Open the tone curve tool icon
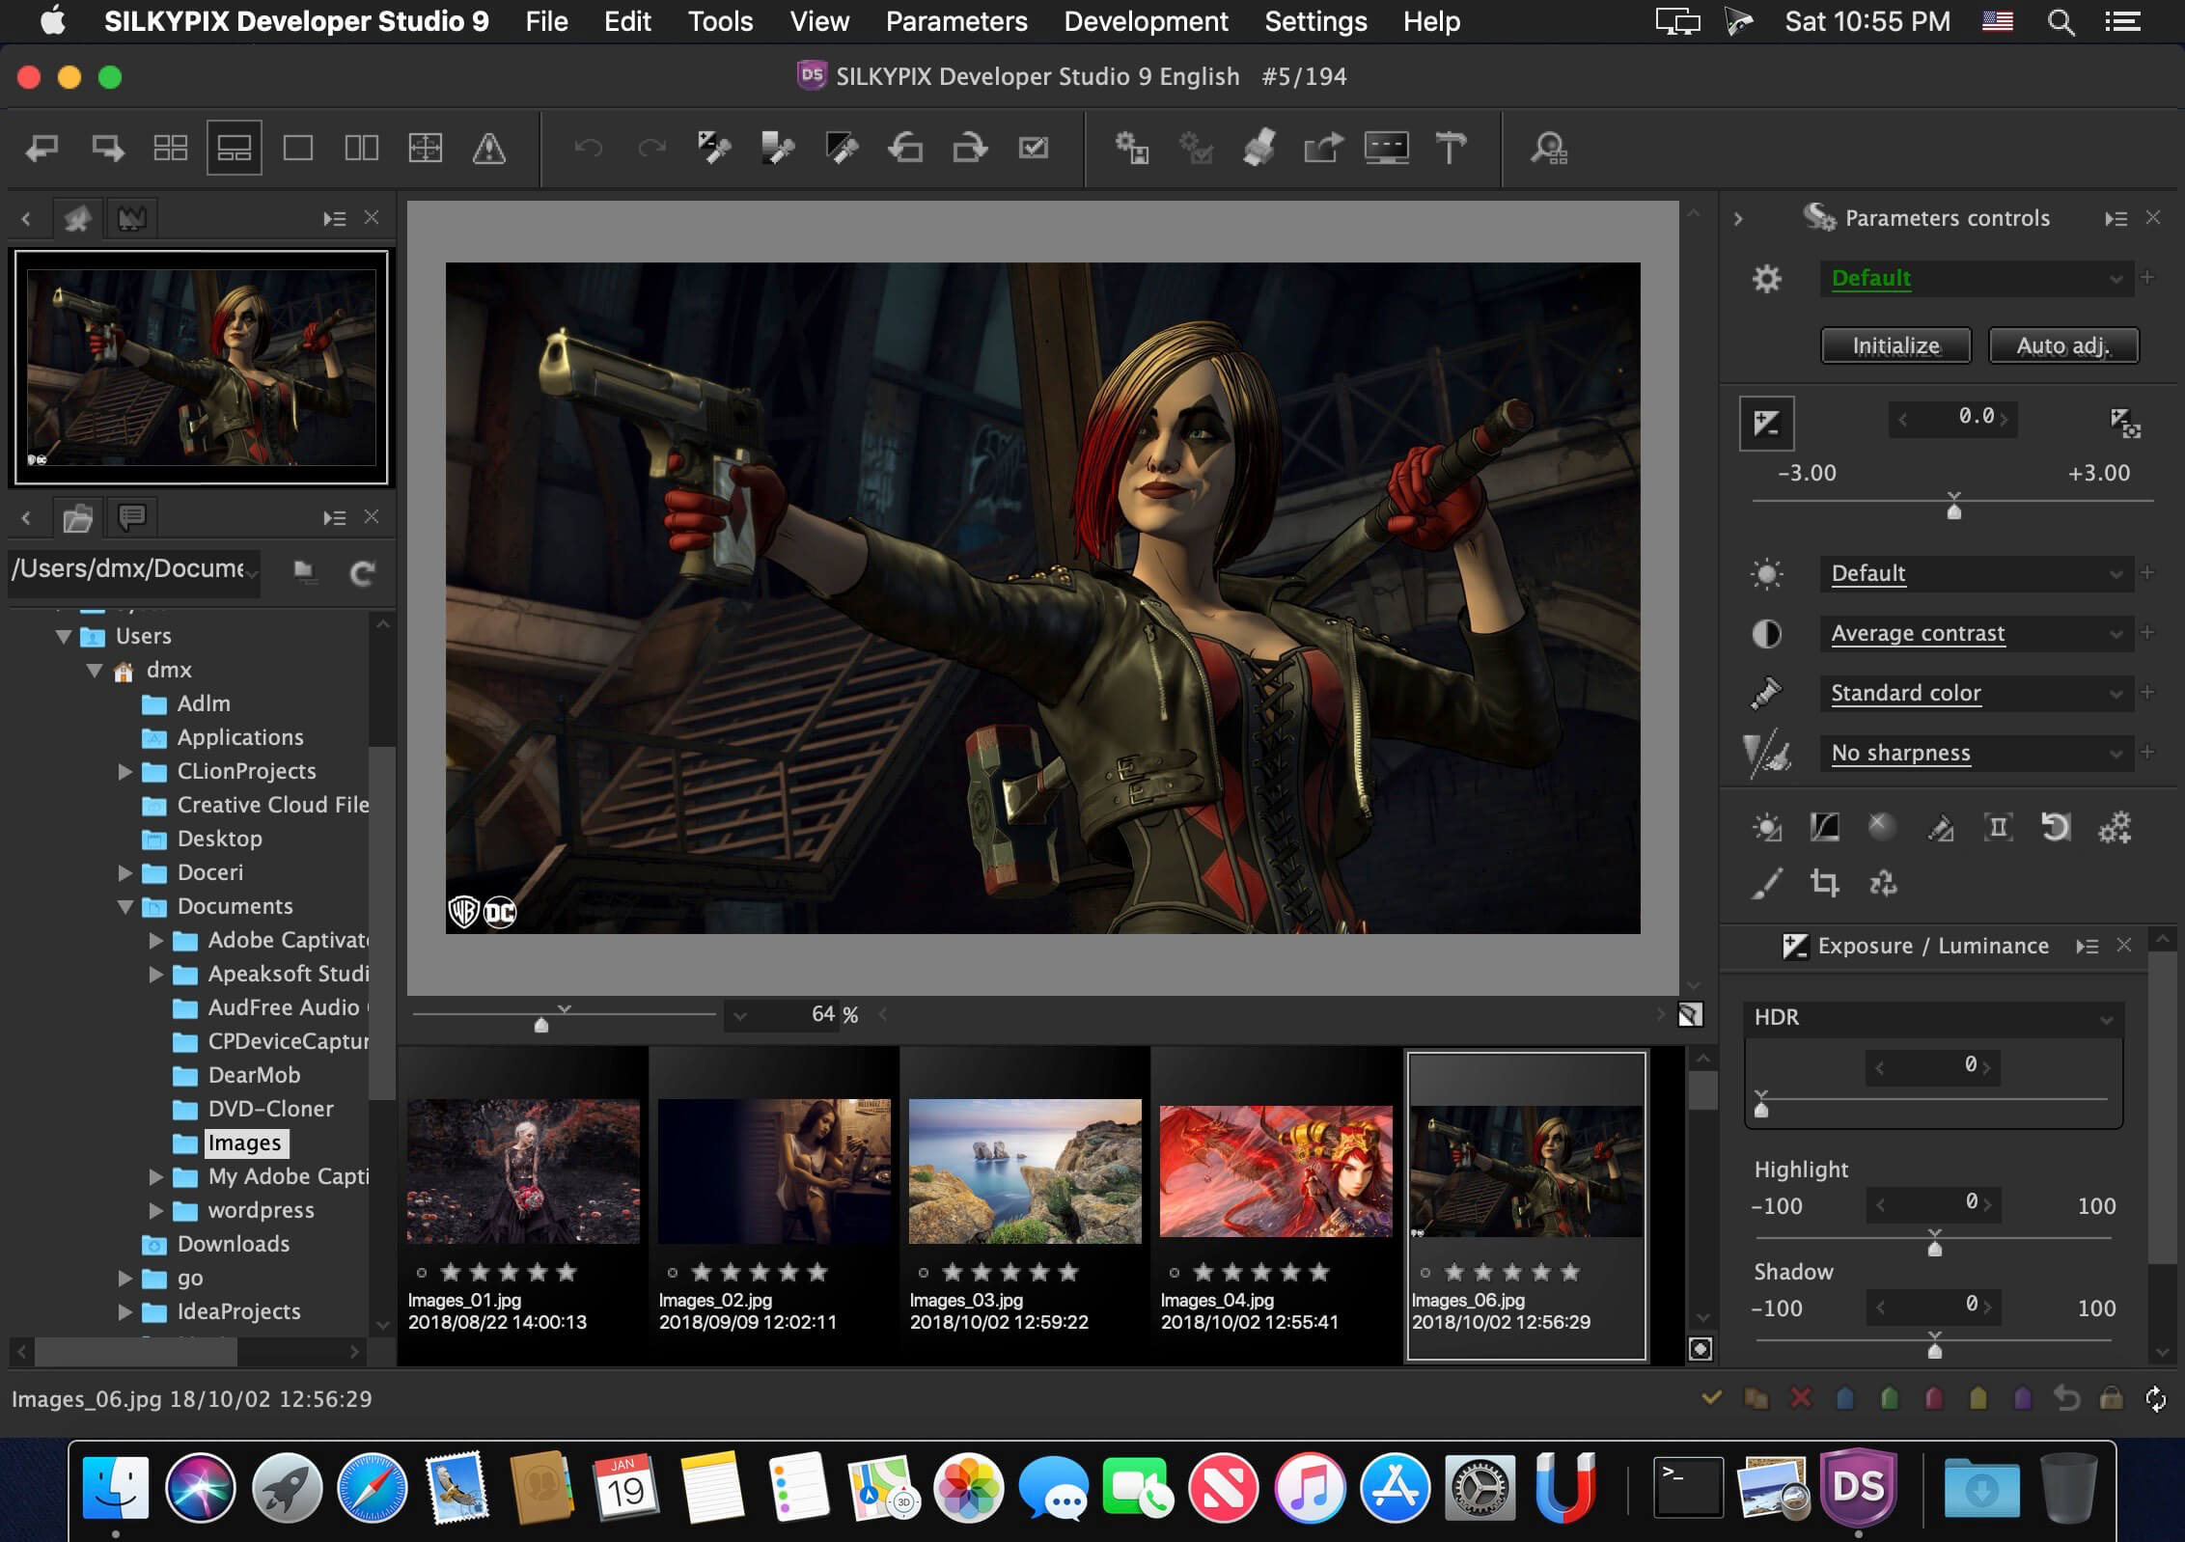 coord(1824,827)
